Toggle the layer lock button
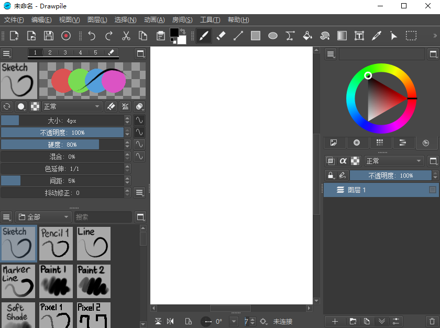Viewport: 440px width, 328px height. pyautogui.click(x=331, y=176)
